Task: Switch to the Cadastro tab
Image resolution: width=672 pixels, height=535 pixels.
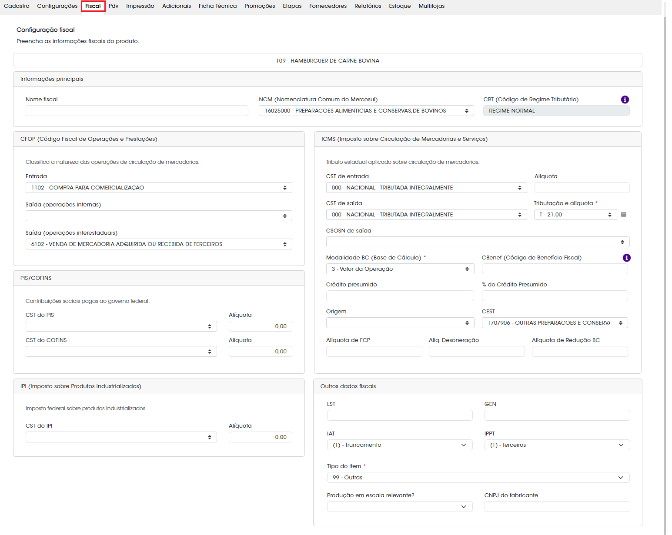Action: [17, 6]
